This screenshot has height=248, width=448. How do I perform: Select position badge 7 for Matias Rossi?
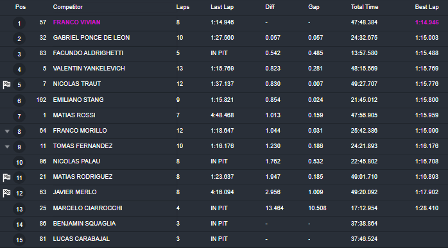[x=19, y=116]
